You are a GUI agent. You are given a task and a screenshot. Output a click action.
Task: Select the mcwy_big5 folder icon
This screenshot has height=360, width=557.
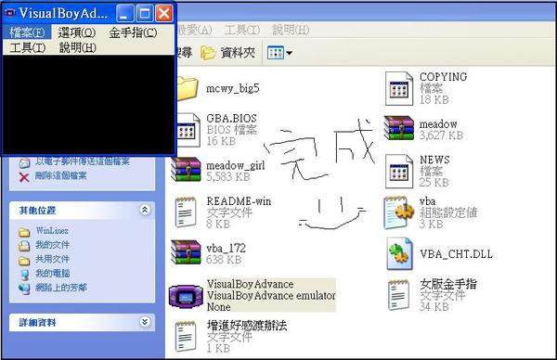187,88
